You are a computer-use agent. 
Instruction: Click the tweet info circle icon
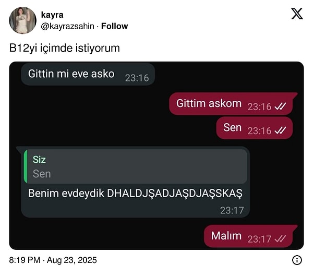[297, 260]
